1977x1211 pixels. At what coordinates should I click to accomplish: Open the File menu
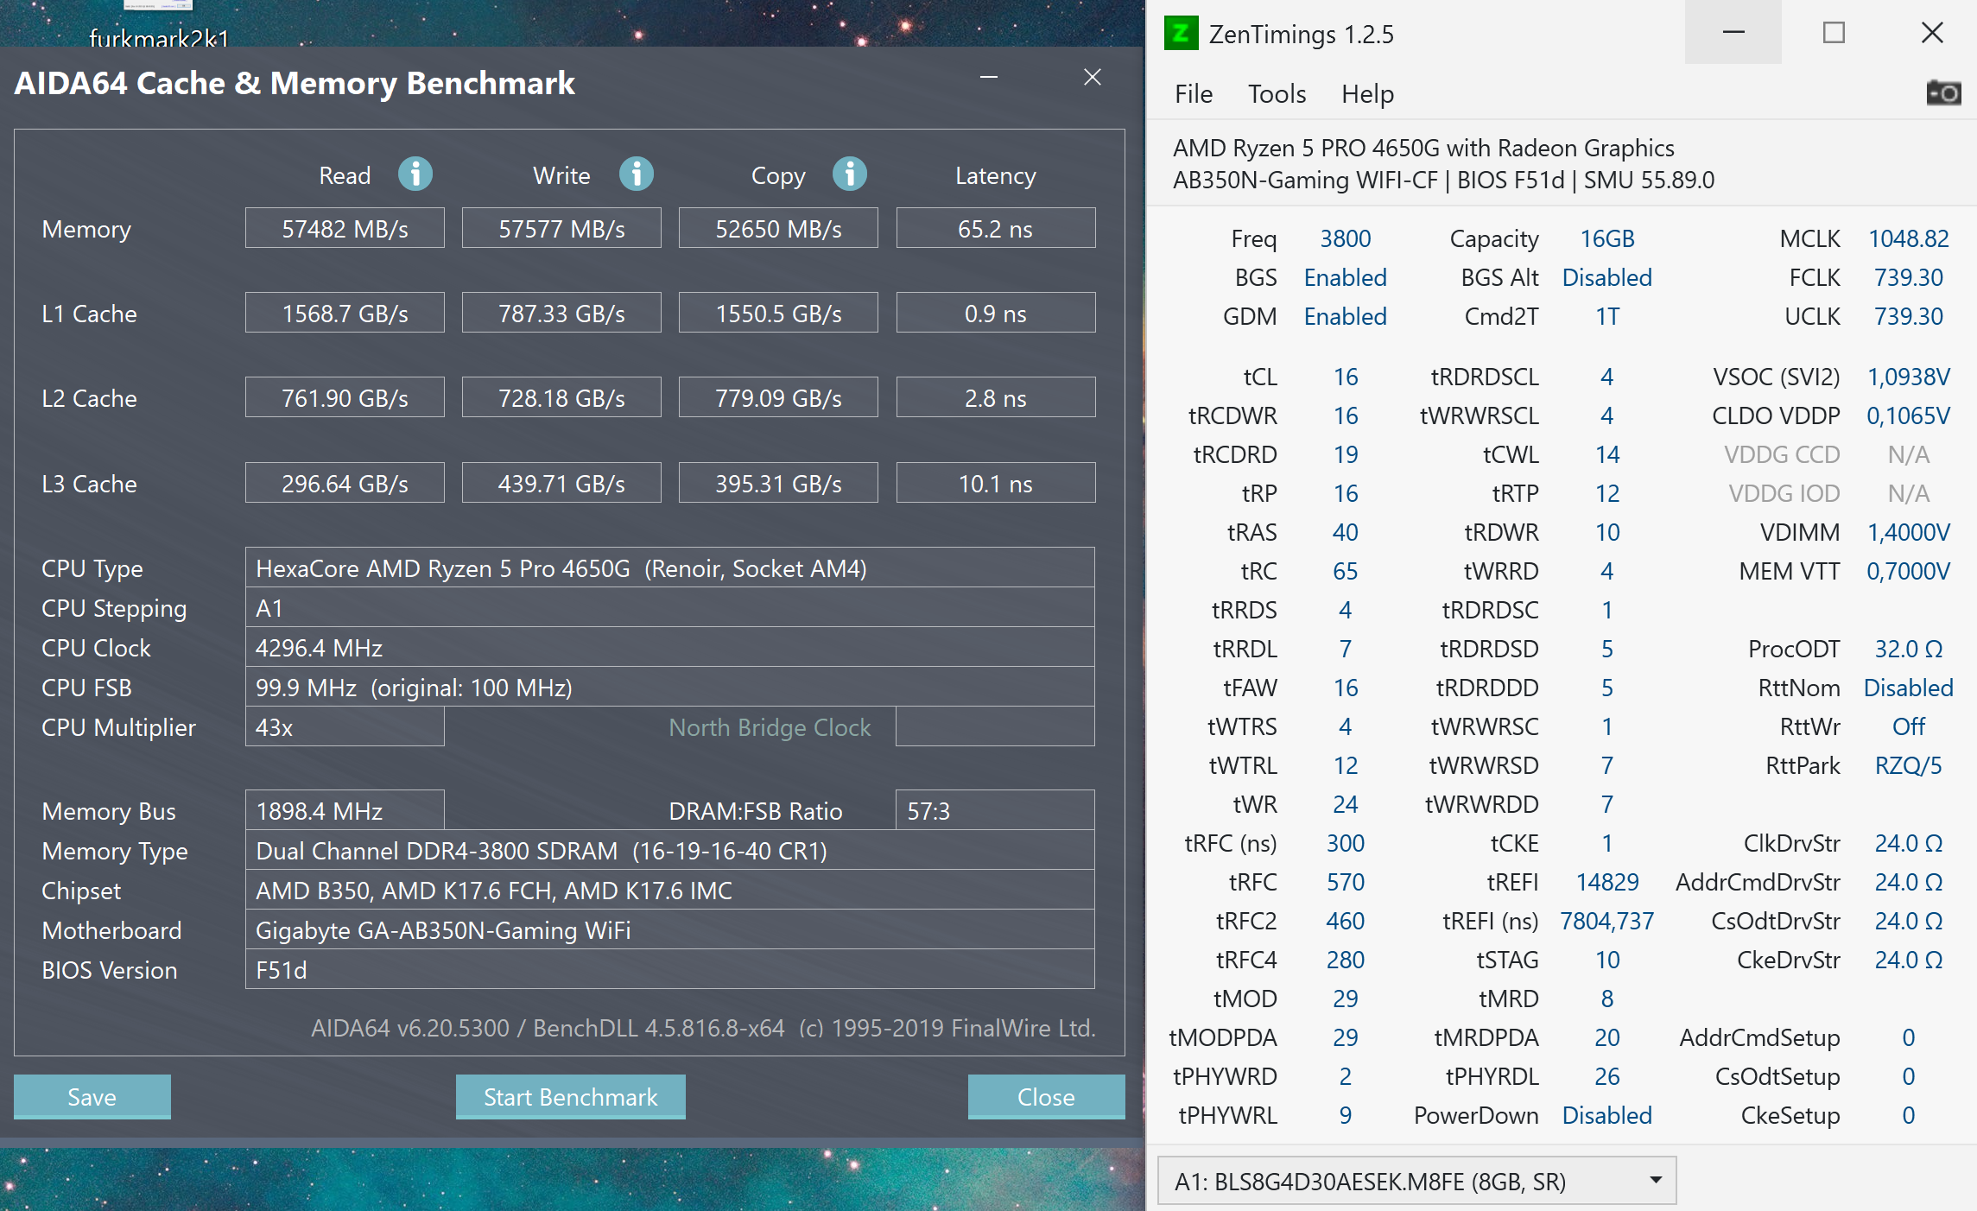tap(1194, 93)
